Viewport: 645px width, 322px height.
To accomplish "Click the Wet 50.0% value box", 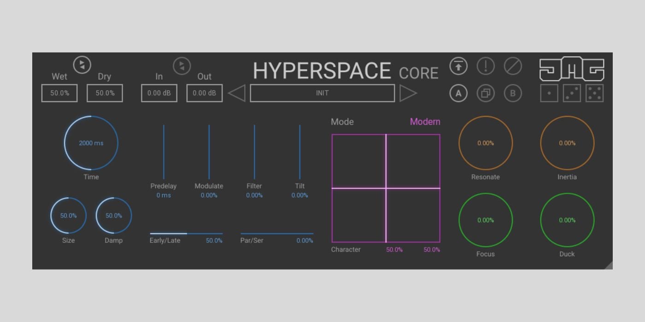I will tap(59, 93).
